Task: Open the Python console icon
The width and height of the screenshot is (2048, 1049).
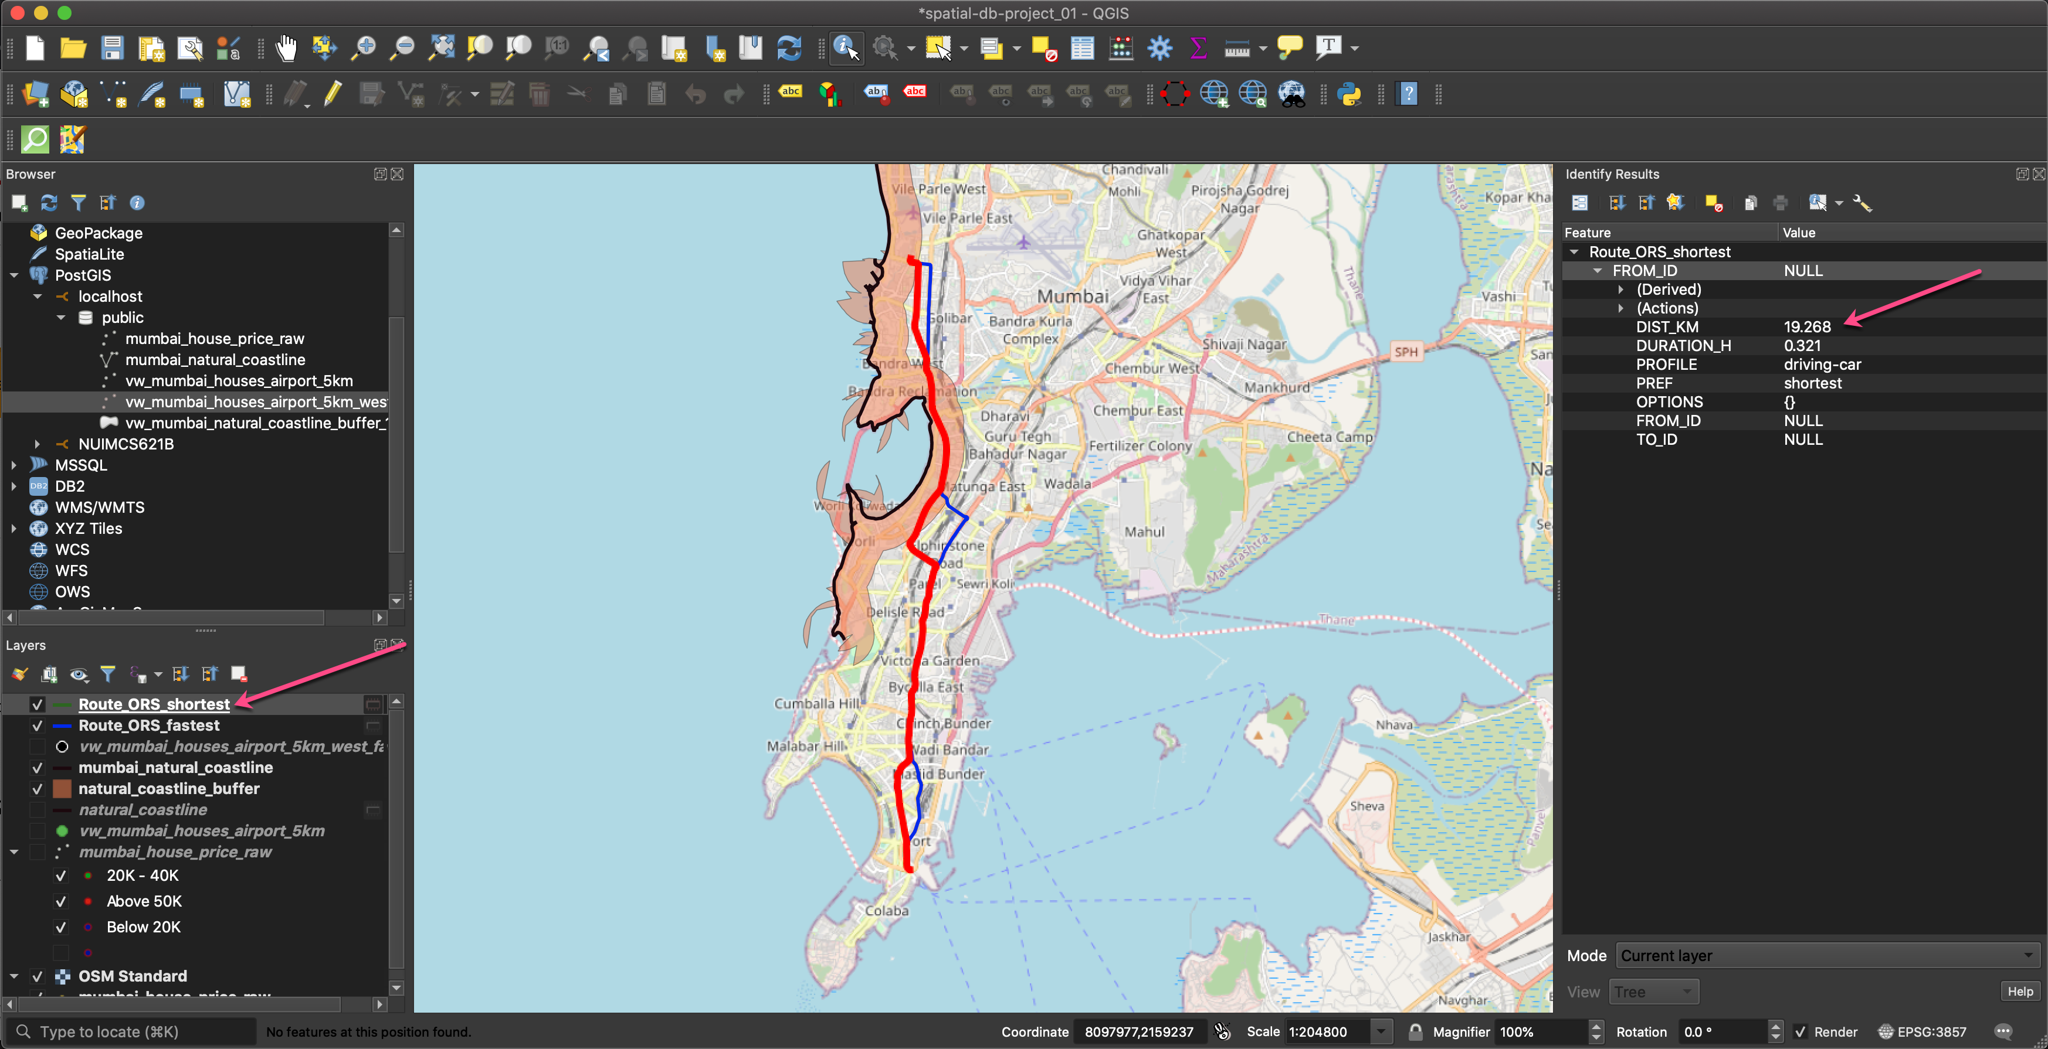Action: [1349, 94]
